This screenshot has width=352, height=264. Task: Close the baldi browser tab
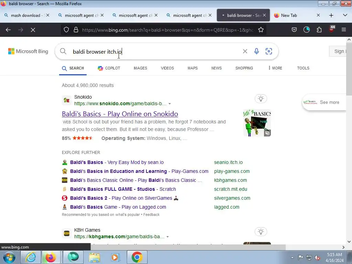point(264,15)
